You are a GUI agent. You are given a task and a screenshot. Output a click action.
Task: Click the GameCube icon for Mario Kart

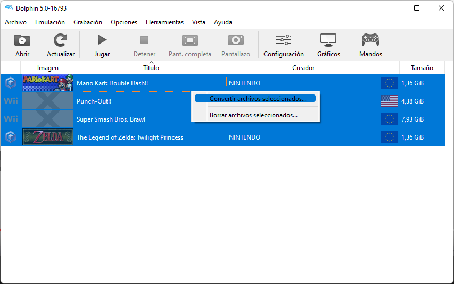[x=11, y=83]
